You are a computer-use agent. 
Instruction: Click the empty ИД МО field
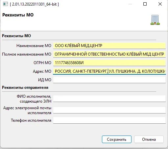(x=109, y=80)
